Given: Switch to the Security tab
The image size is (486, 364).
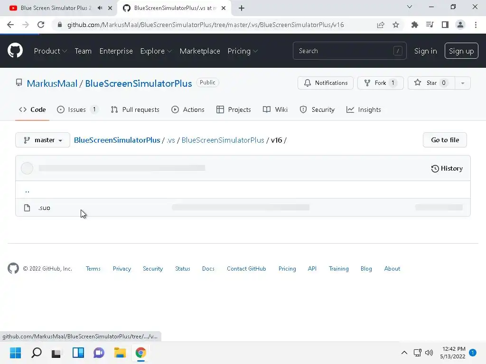Looking at the screenshot, I should [x=318, y=109].
